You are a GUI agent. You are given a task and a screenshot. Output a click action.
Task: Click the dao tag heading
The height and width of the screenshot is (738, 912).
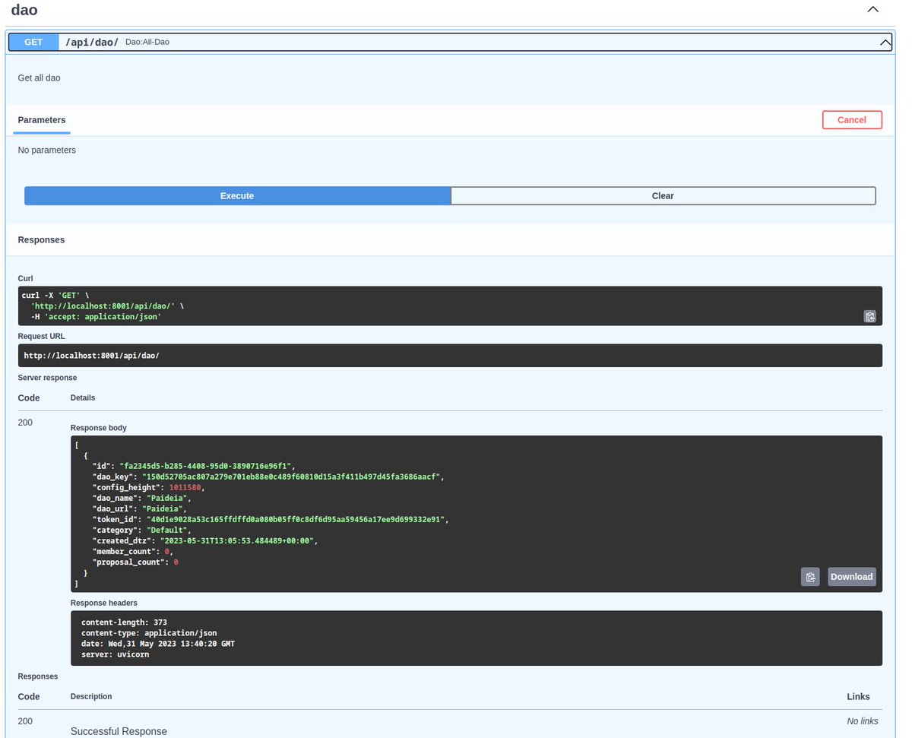[24, 11]
